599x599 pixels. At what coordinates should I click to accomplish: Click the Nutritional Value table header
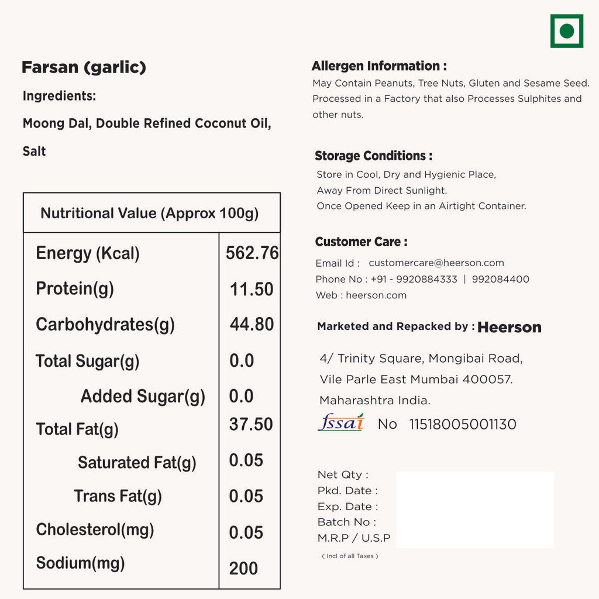(150, 214)
